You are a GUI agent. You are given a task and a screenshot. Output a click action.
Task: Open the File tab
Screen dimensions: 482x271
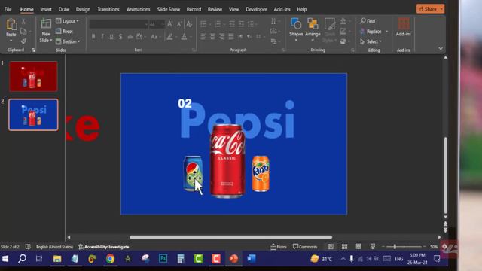coord(8,9)
